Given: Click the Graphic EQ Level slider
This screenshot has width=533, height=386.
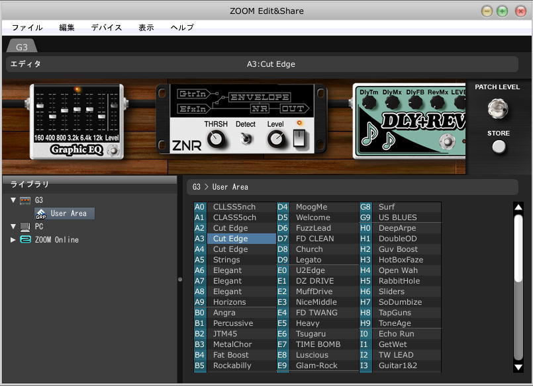Looking at the screenshot, I should click(x=114, y=106).
